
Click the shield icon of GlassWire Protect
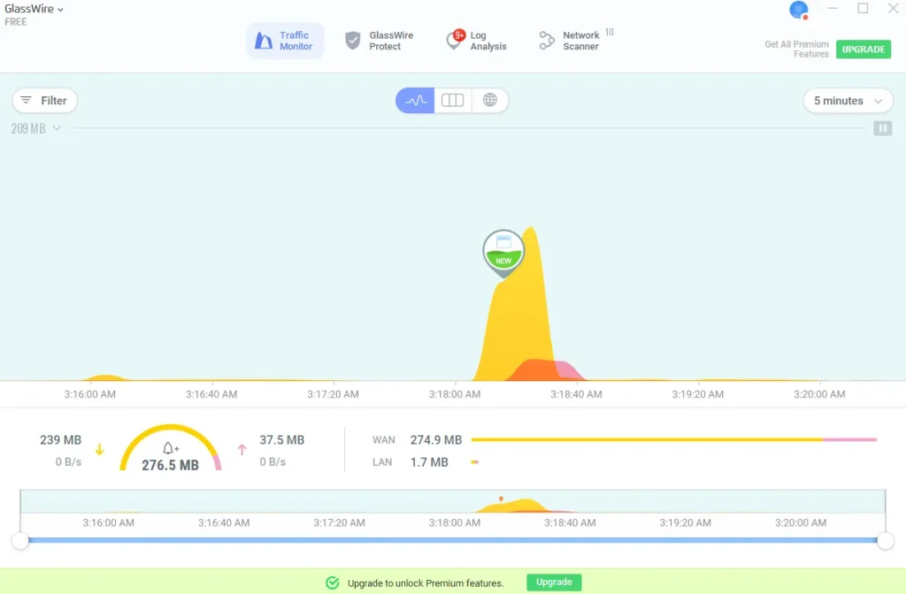[352, 41]
